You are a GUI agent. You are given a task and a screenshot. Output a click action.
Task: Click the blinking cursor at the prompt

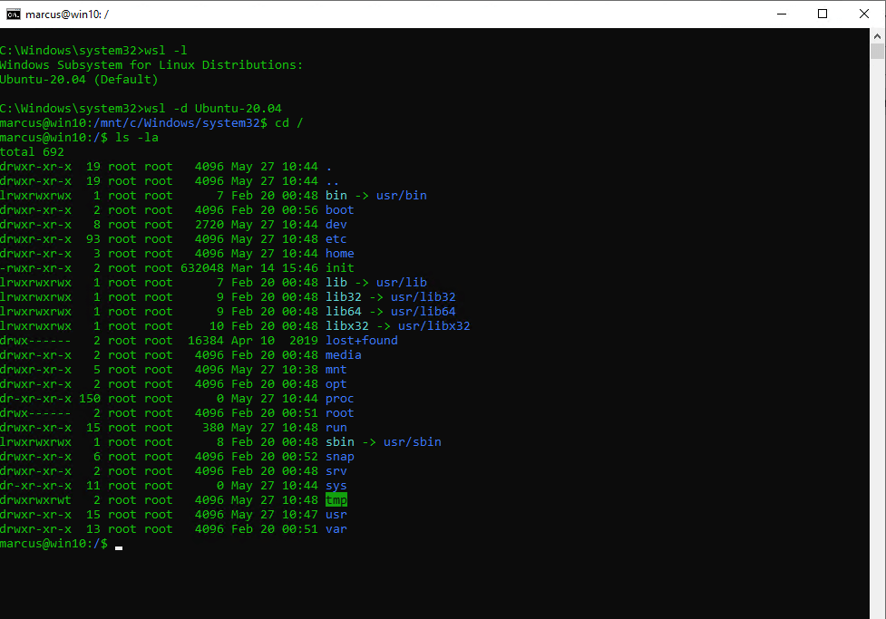(x=119, y=547)
